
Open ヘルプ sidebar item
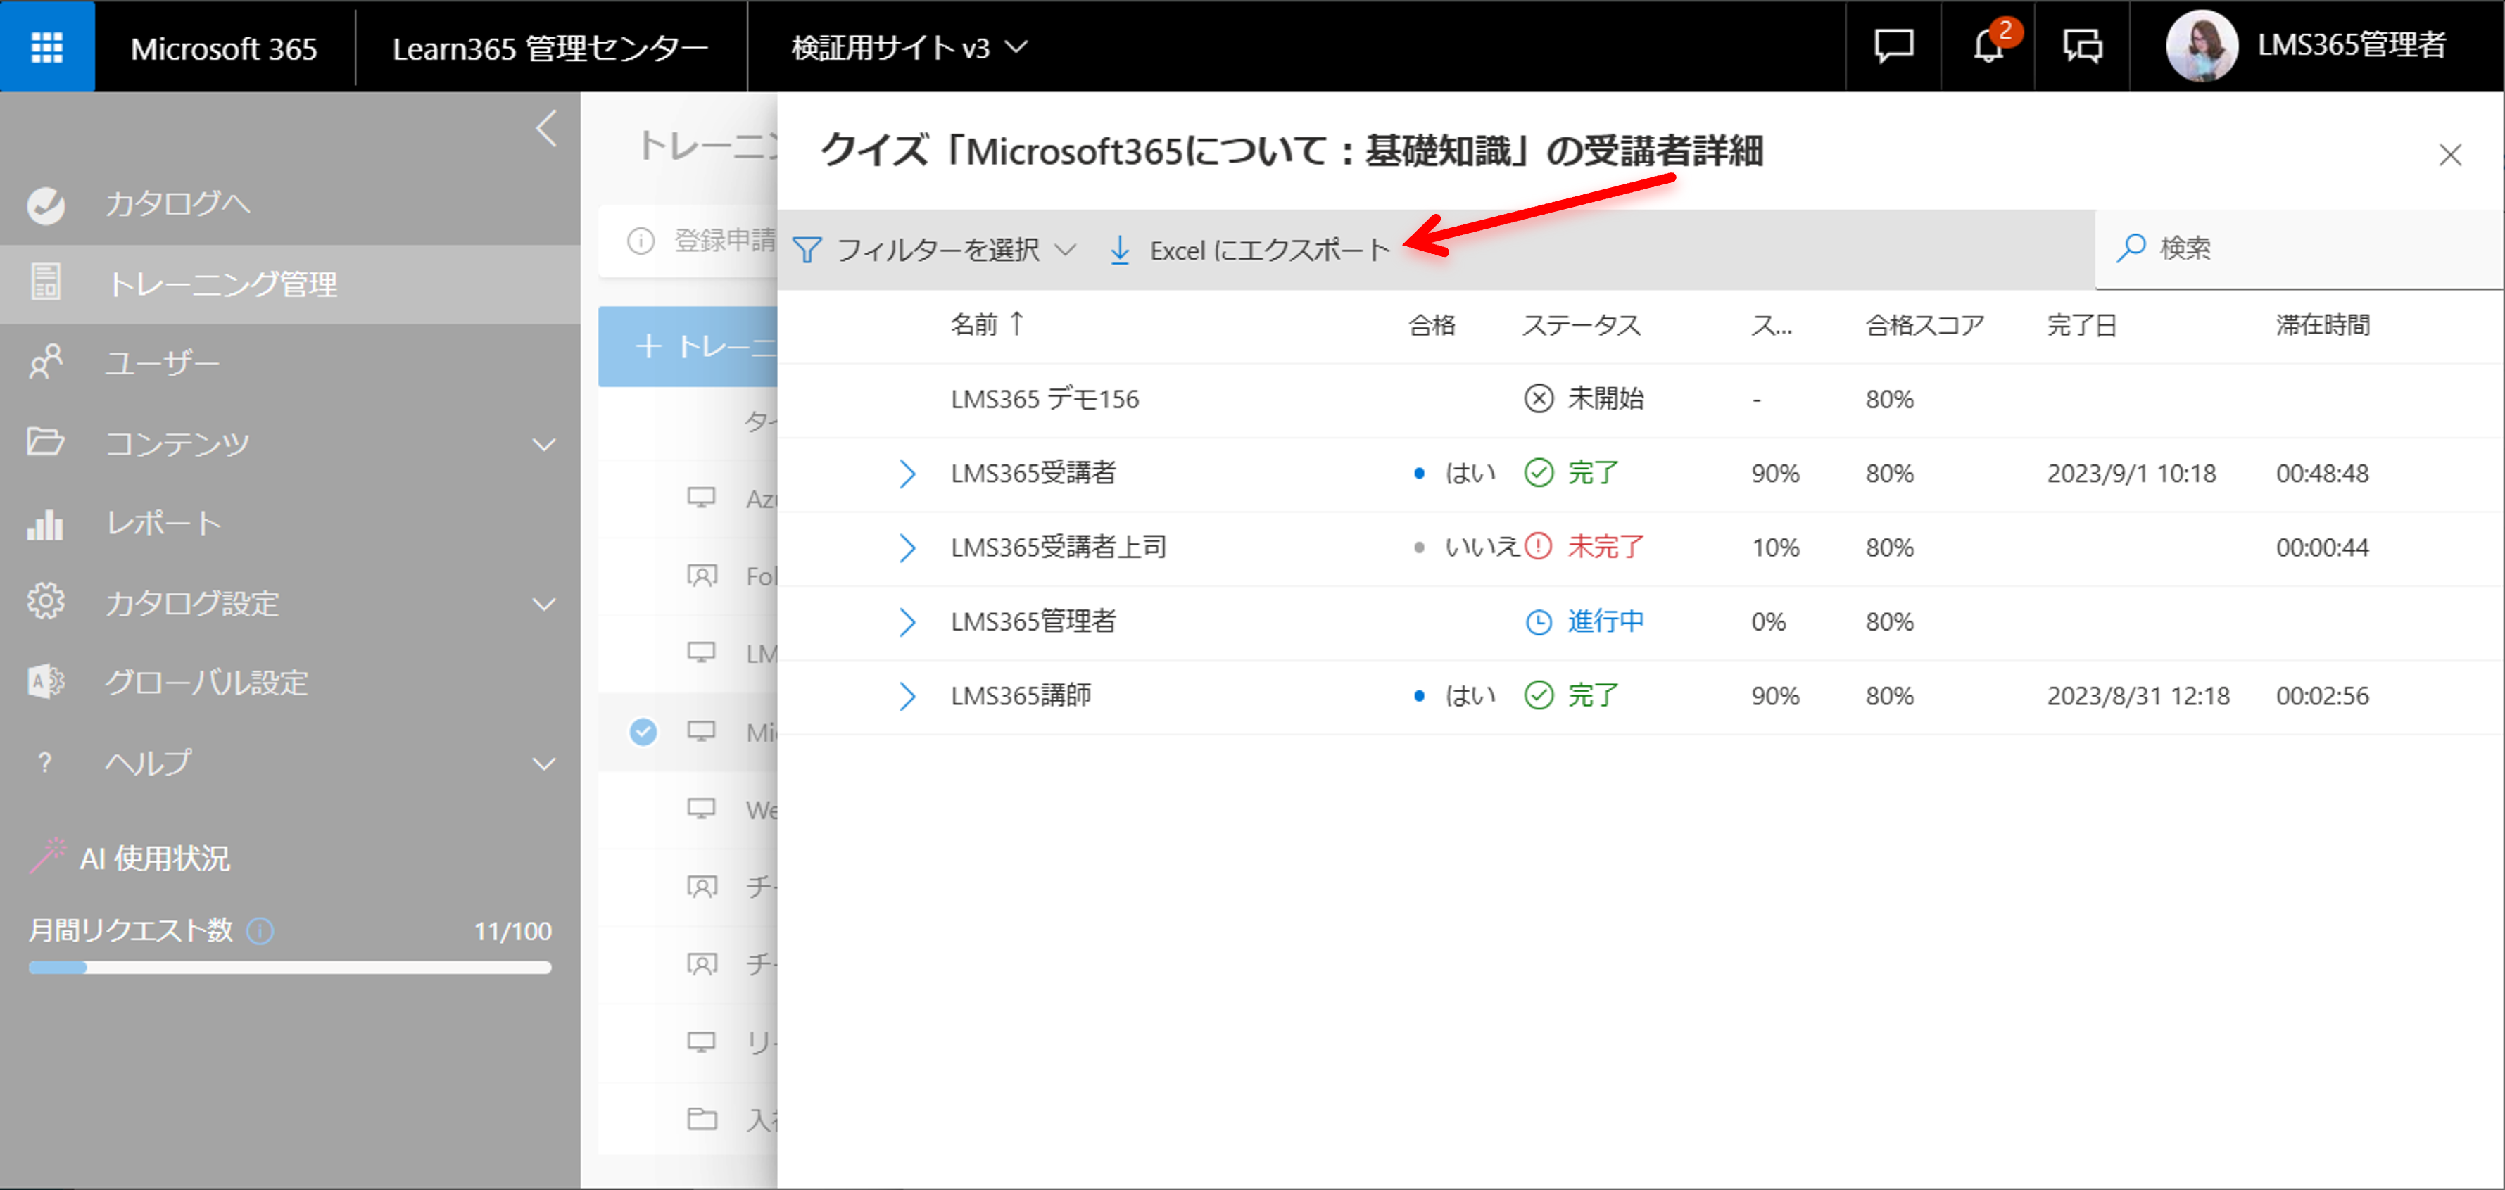(149, 762)
